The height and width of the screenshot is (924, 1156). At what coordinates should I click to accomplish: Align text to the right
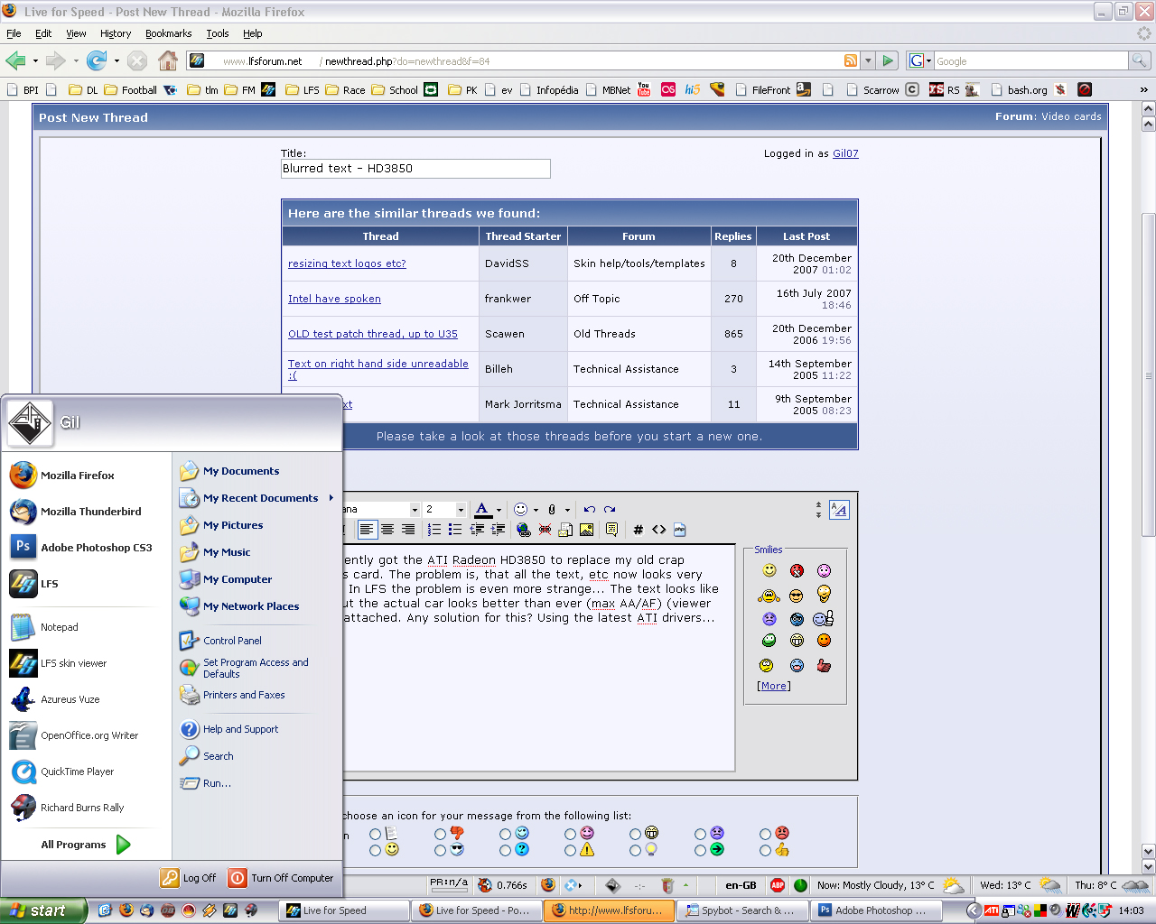408,530
